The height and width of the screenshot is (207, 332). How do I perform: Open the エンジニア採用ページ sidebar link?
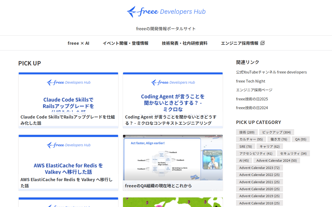tap(254, 90)
